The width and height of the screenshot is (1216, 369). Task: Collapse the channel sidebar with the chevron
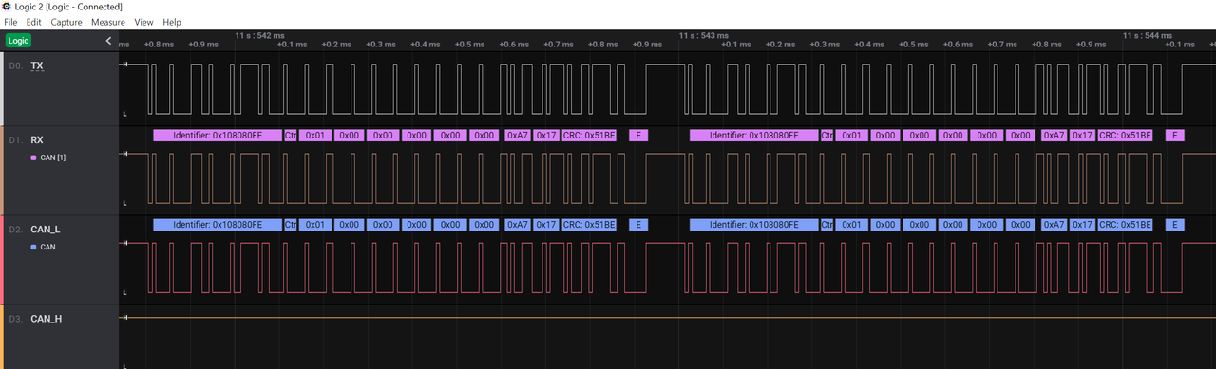[x=108, y=41]
